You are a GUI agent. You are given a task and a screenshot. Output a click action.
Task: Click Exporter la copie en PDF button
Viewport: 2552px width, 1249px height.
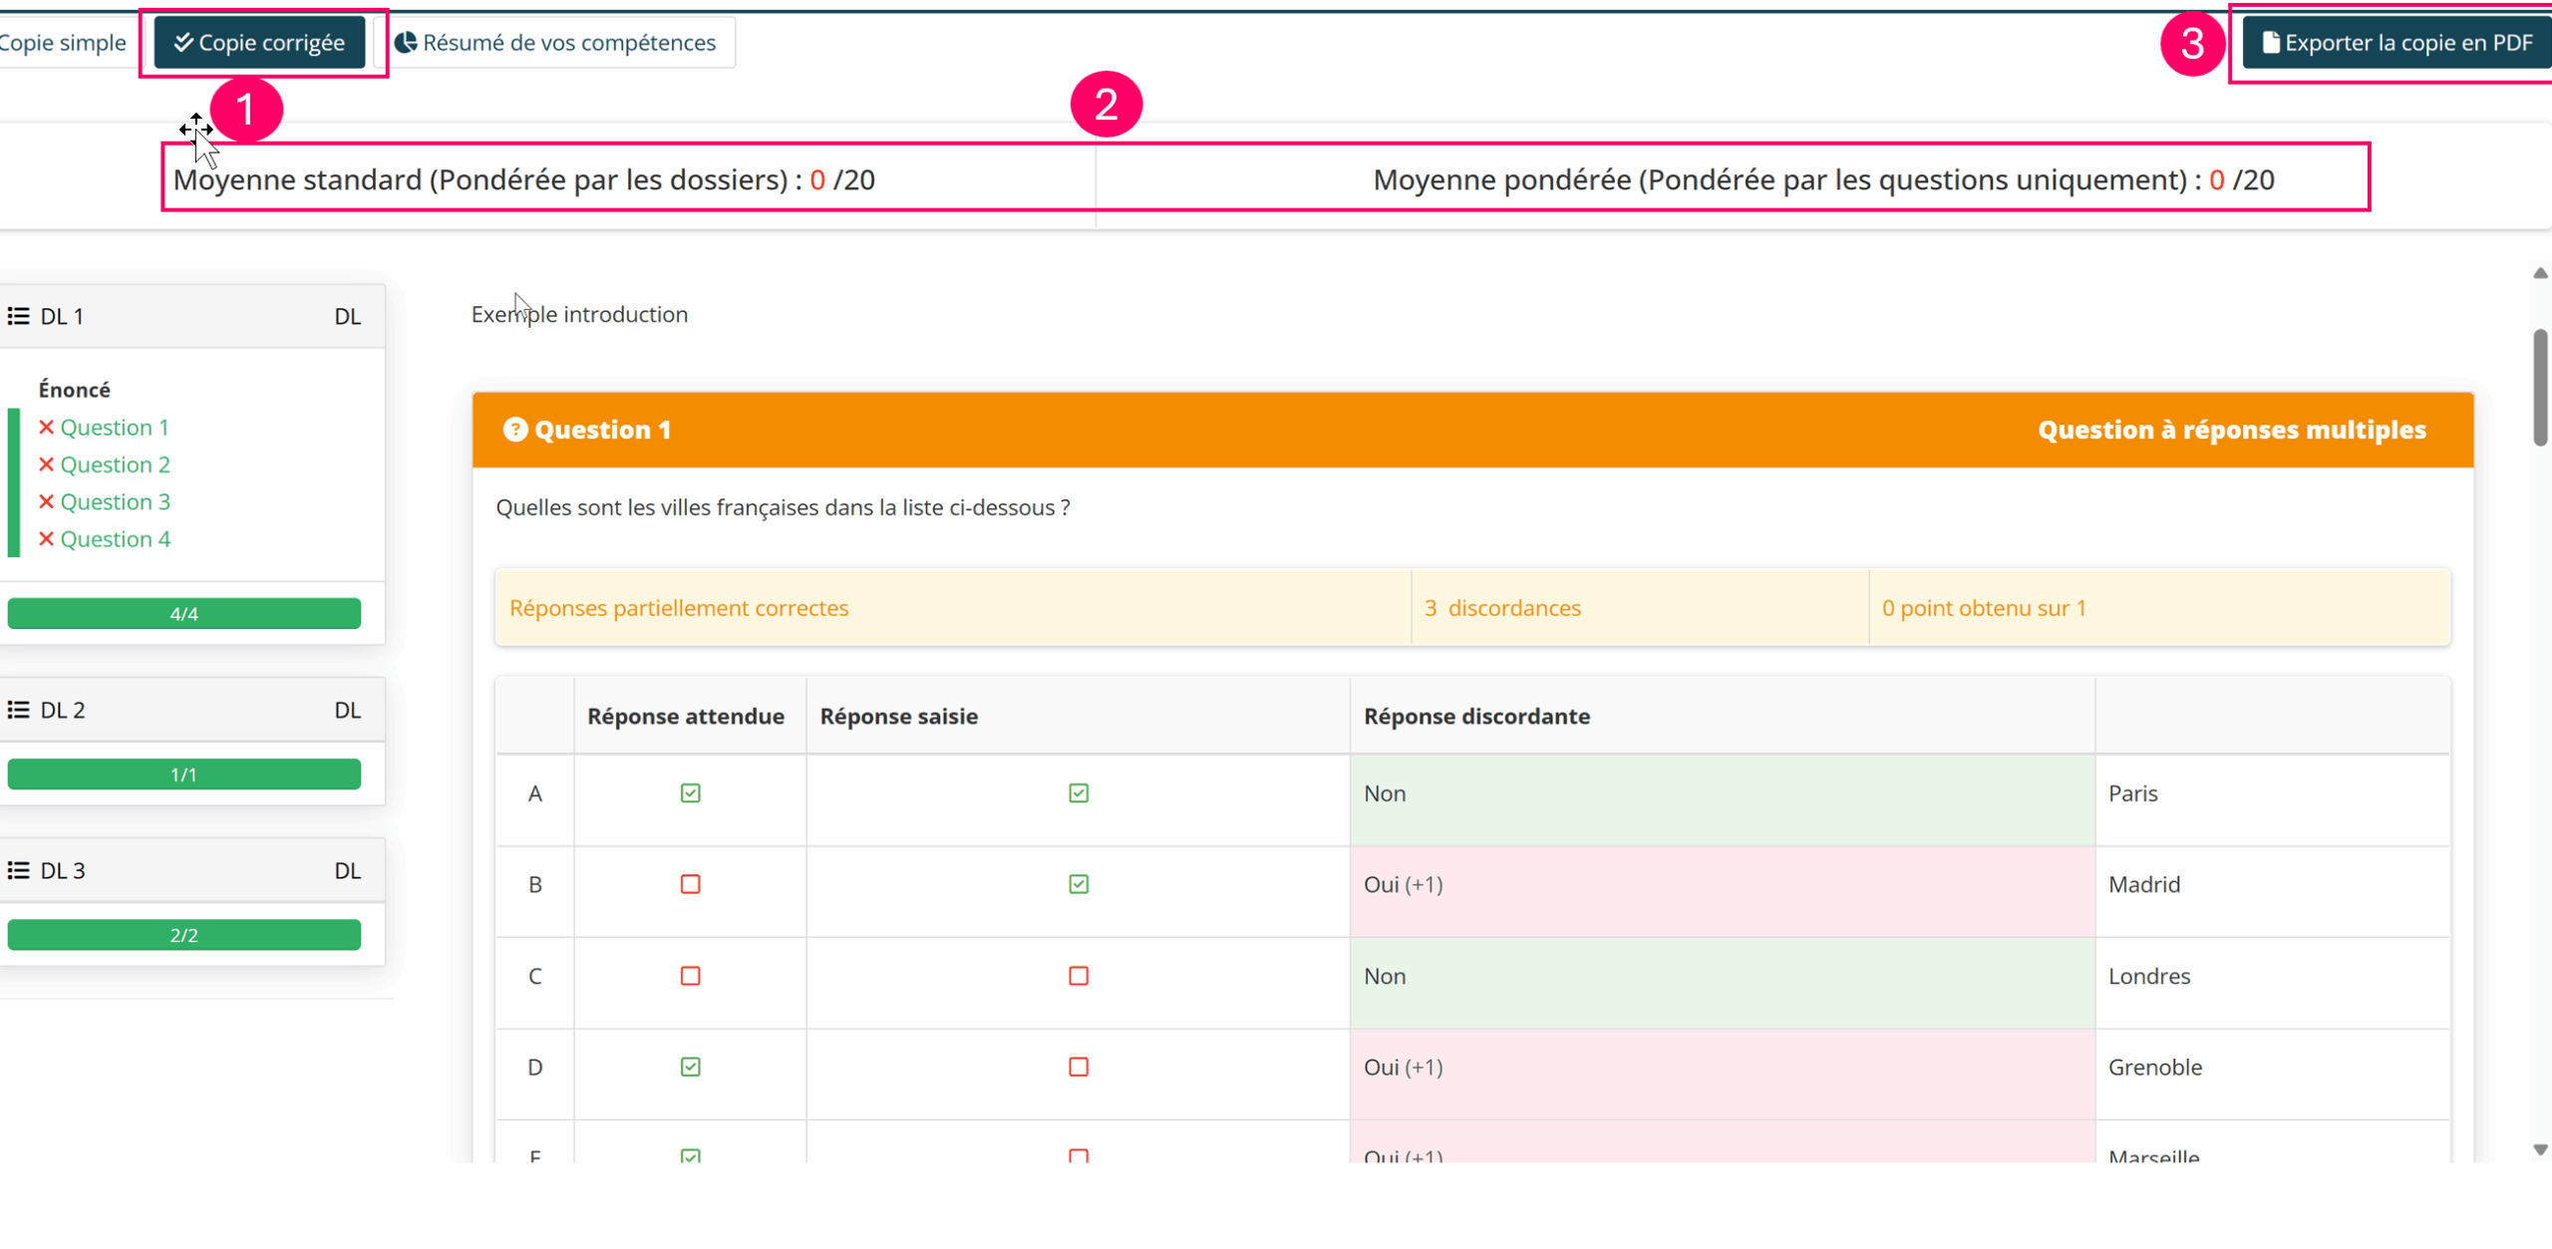point(2395,43)
